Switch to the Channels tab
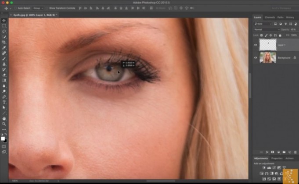Viewport: 299px width, 184px height. point(270,18)
